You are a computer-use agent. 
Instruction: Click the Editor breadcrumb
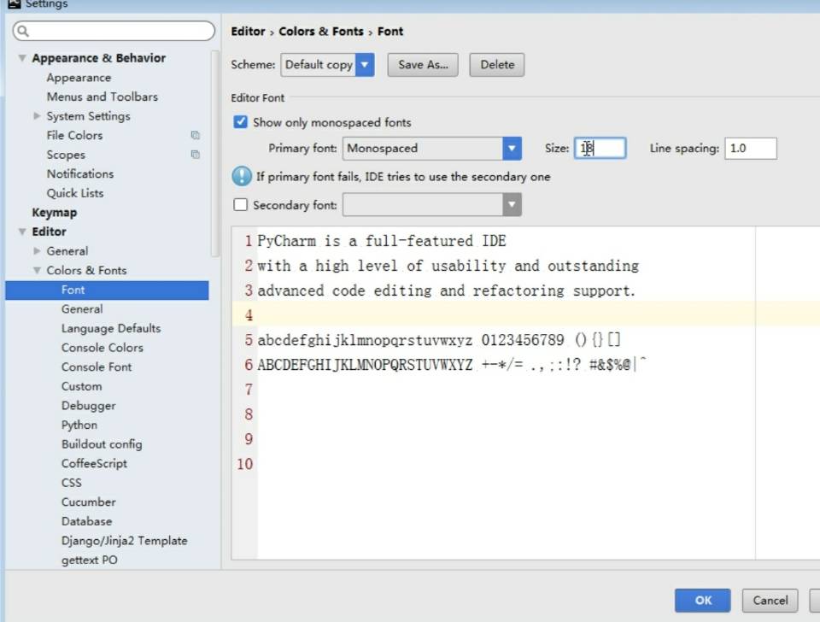248,32
